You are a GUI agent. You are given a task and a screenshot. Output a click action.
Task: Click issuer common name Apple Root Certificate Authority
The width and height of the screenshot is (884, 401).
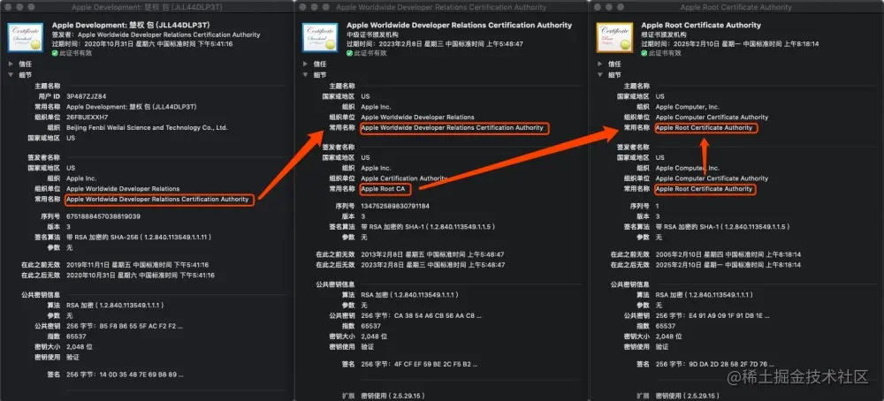705,189
